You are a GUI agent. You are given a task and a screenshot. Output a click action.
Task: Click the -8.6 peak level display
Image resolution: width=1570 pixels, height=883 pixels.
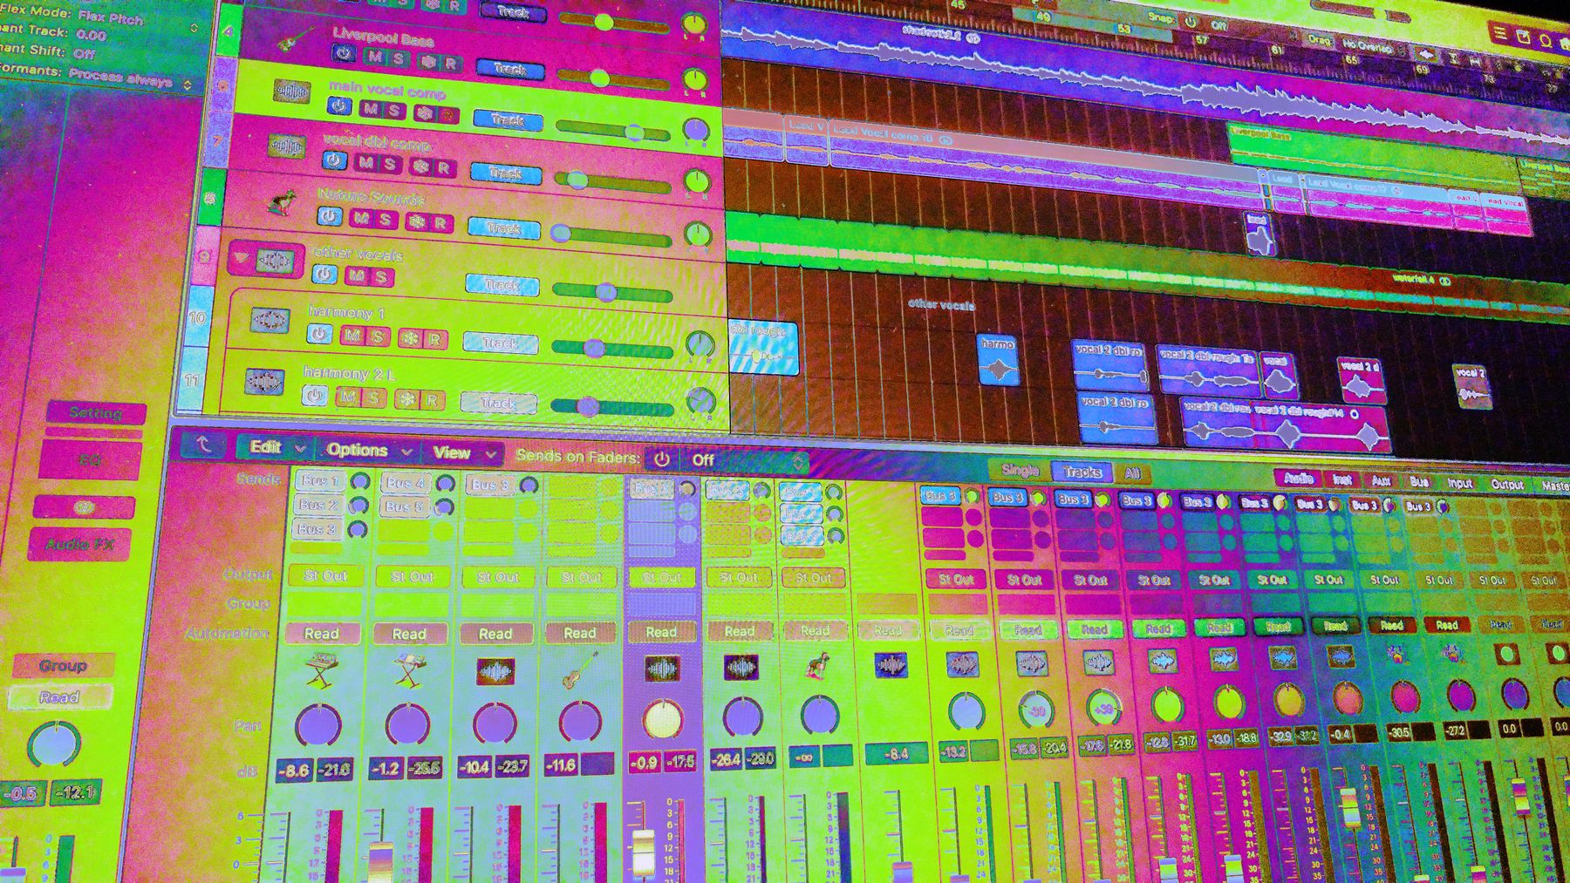pyautogui.click(x=293, y=771)
